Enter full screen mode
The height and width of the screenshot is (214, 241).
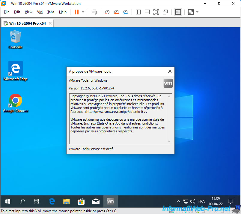156,12
